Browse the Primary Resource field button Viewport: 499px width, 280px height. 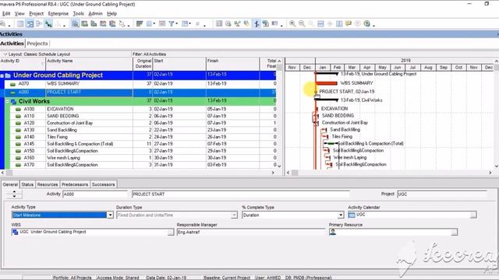[x=454, y=232]
